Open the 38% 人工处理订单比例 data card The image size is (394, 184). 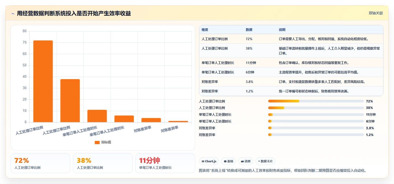point(103,163)
